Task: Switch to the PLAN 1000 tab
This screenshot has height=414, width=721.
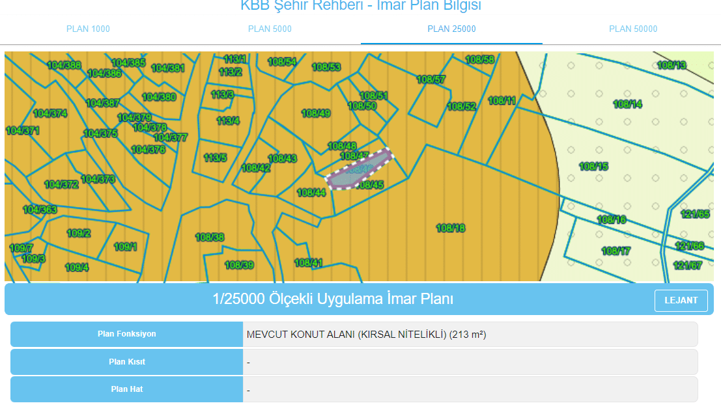Action: click(x=88, y=29)
